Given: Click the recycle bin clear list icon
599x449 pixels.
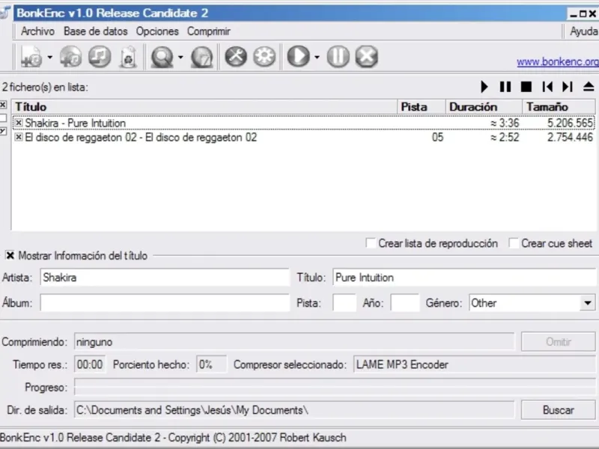Looking at the screenshot, I should 128,57.
